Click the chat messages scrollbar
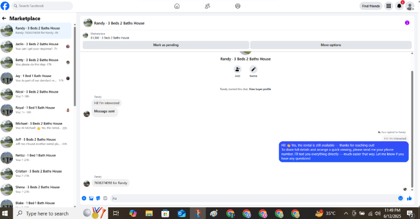The image size is (420, 219). pyautogui.click(x=412, y=129)
